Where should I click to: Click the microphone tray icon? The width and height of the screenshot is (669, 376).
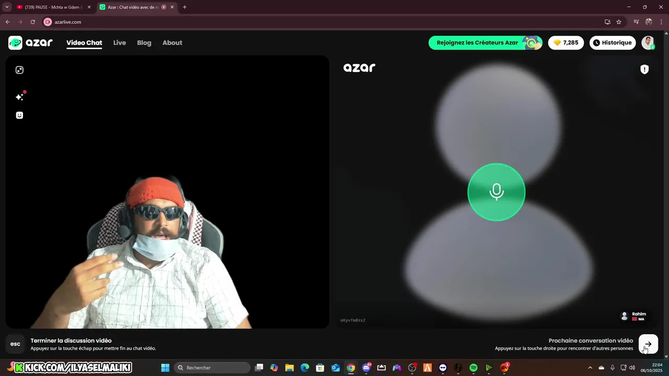click(613, 368)
